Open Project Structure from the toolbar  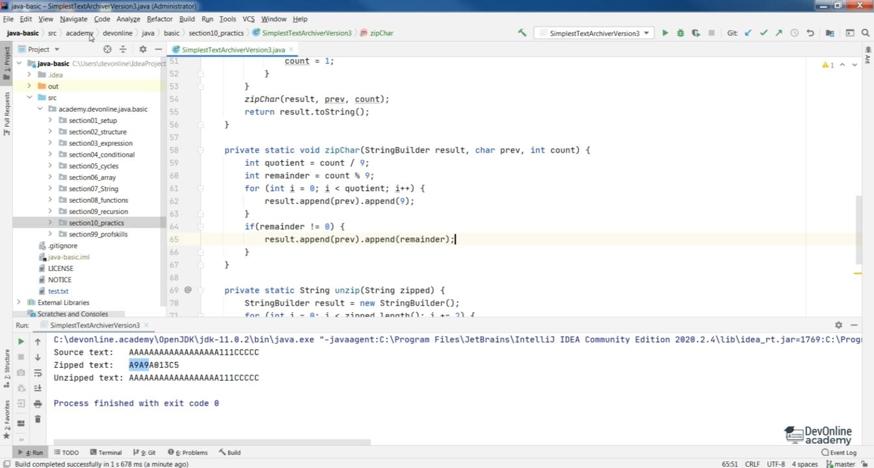pos(830,32)
